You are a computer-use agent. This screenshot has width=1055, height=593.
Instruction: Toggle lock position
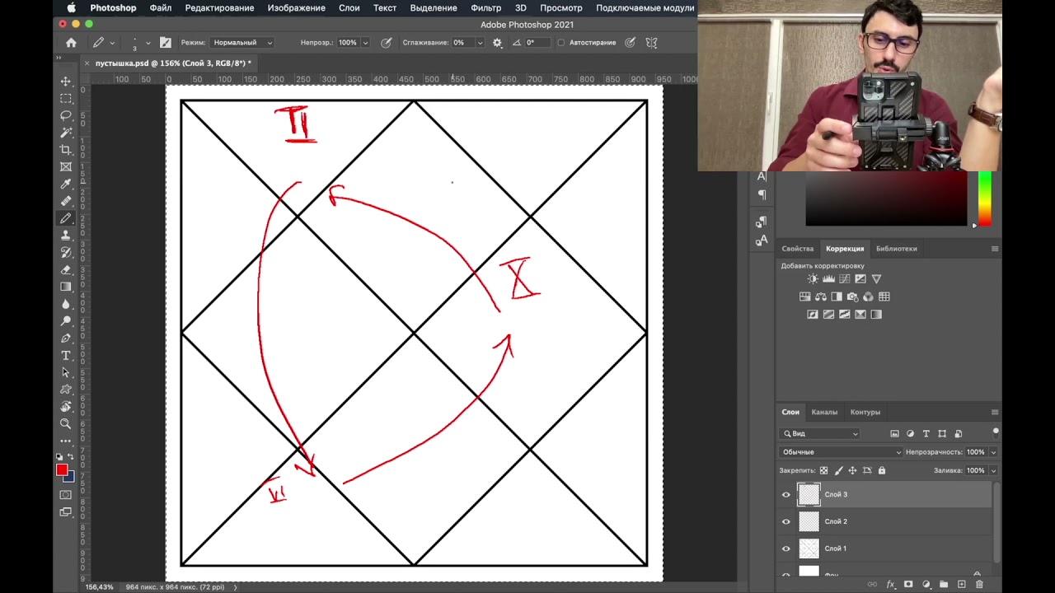pyautogui.click(x=852, y=470)
